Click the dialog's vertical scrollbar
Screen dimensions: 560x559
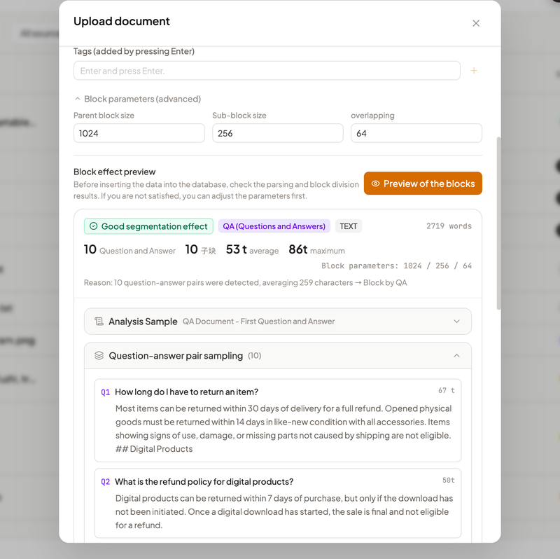[x=498, y=223]
